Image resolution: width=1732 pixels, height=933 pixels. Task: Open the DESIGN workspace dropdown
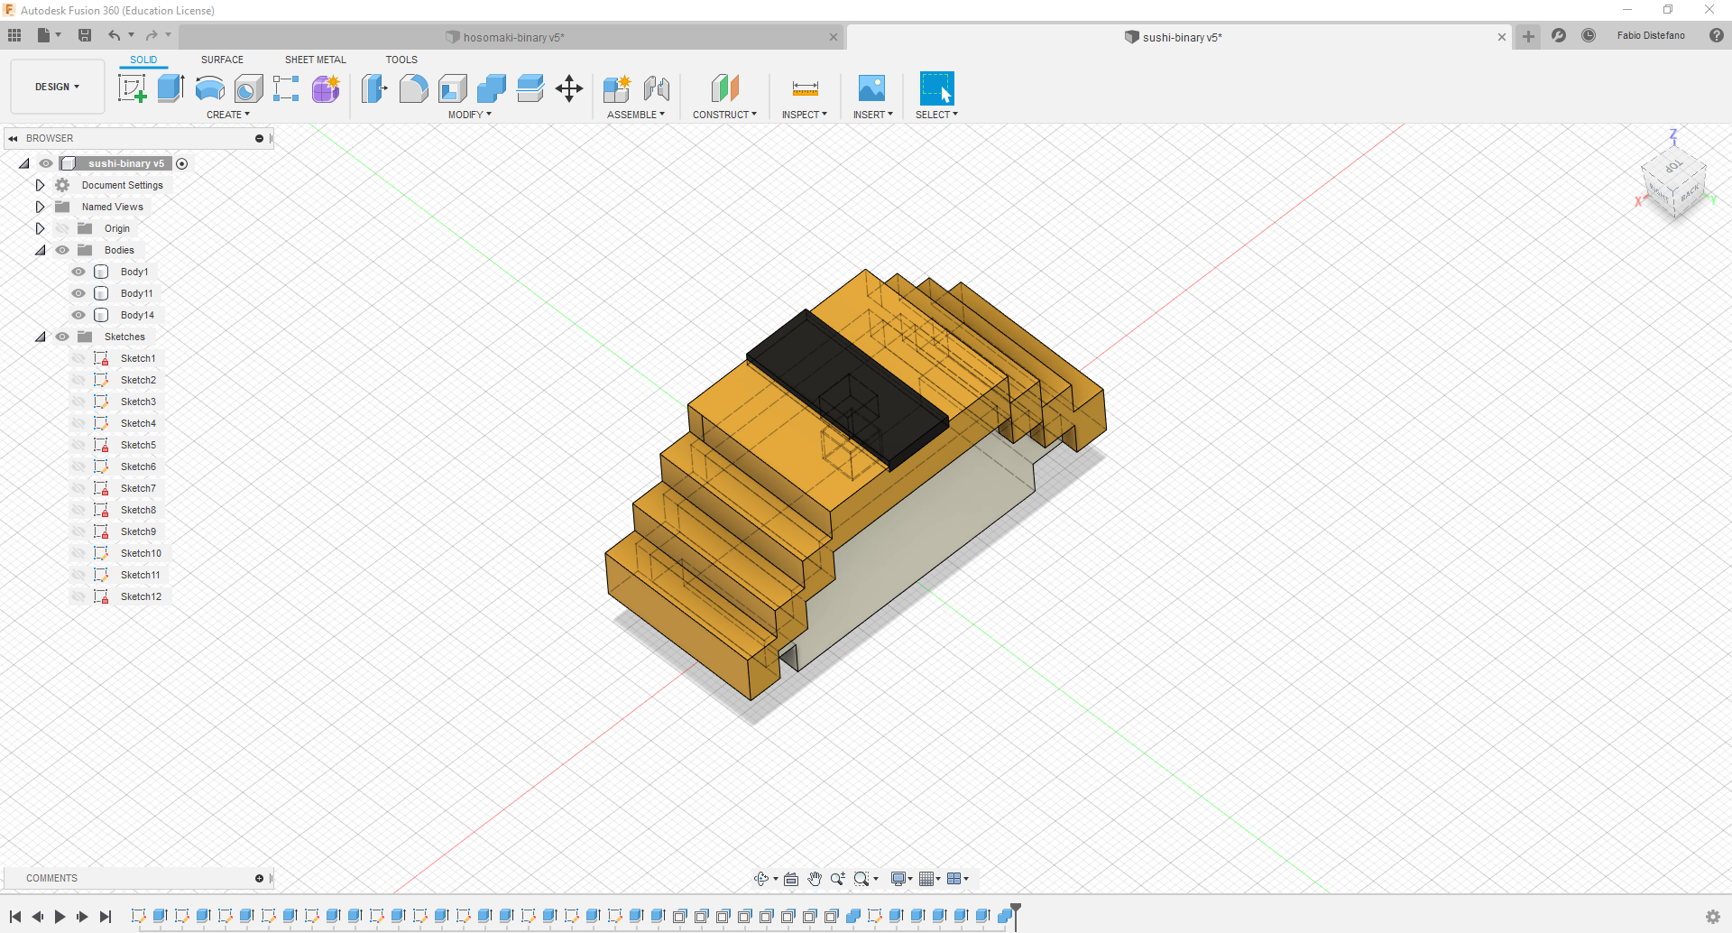coord(57,87)
